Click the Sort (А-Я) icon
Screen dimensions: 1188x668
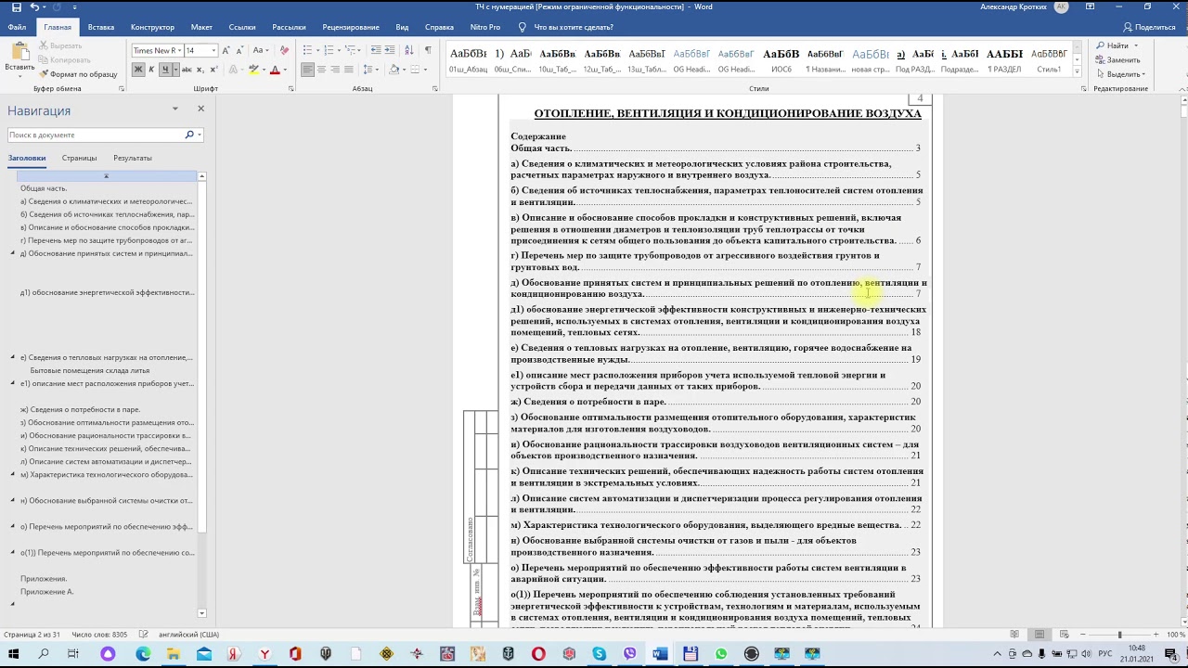pos(409,50)
